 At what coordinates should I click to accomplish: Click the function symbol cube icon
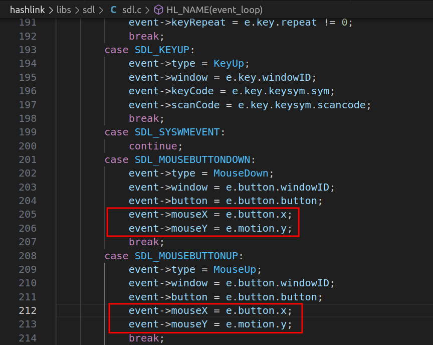click(x=158, y=10)
